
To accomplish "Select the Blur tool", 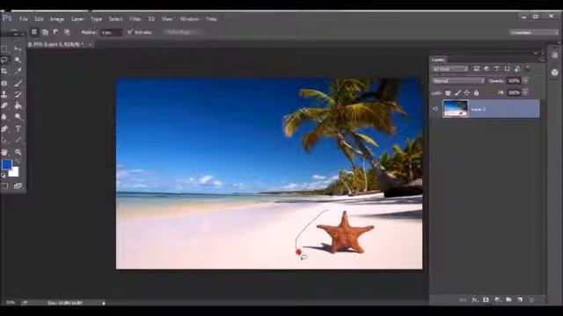I will coord(4,117).
